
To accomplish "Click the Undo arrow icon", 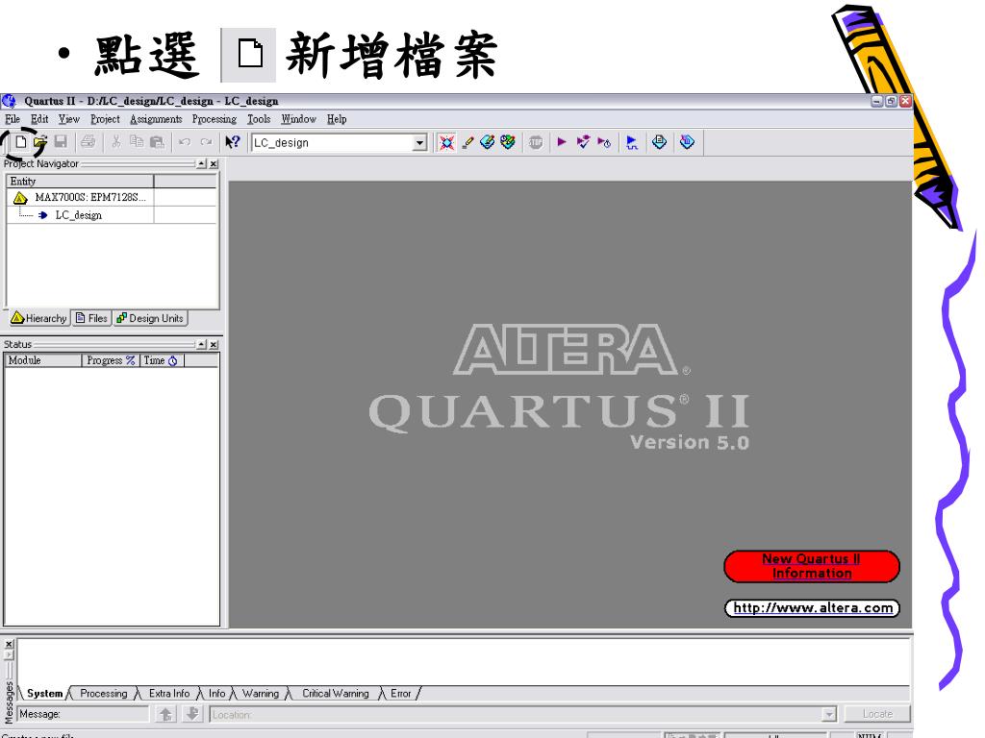I will pos(184,142).
